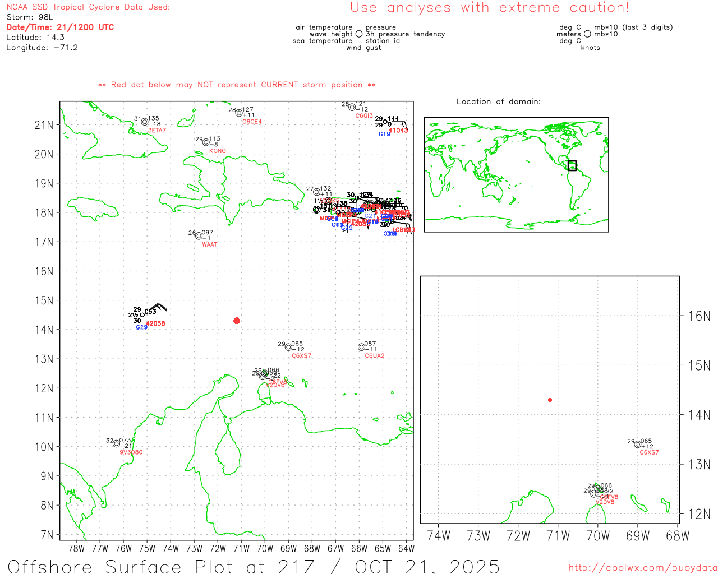Screen dimensions: 718x574
Task: Select station label 3ETA7
Action: (x=157, y=131)
